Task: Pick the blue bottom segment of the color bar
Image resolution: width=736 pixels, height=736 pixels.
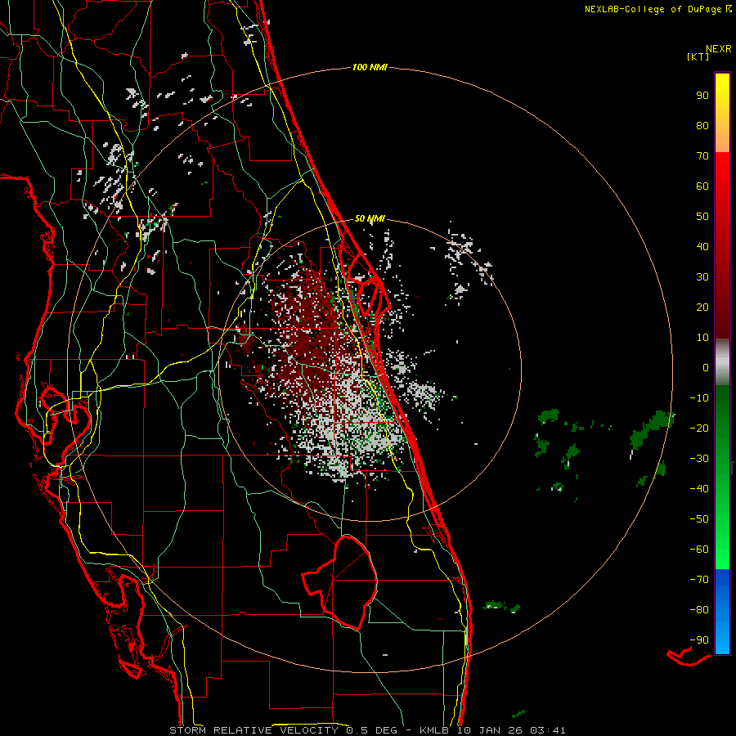Action: pyautogui.click(x=722, y=612)
